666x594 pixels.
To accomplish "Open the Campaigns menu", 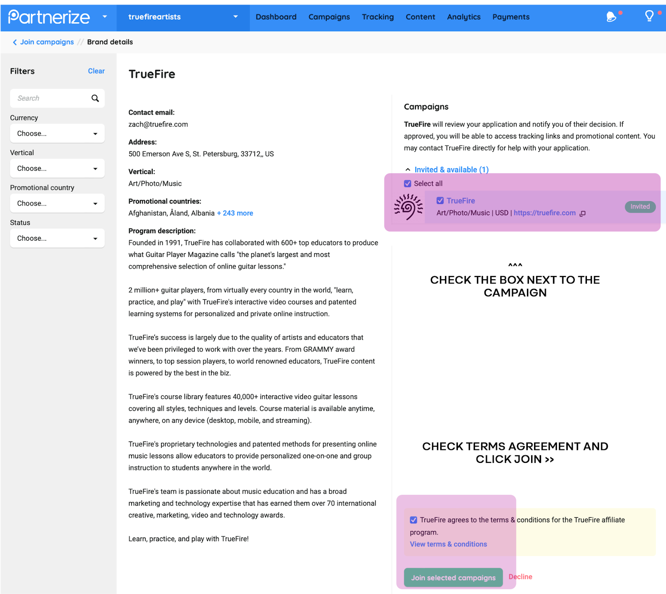I will click(x=329, y=17).
